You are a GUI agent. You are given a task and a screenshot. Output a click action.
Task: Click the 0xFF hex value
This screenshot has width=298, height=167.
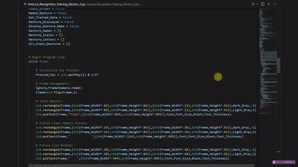click(95, 75)
